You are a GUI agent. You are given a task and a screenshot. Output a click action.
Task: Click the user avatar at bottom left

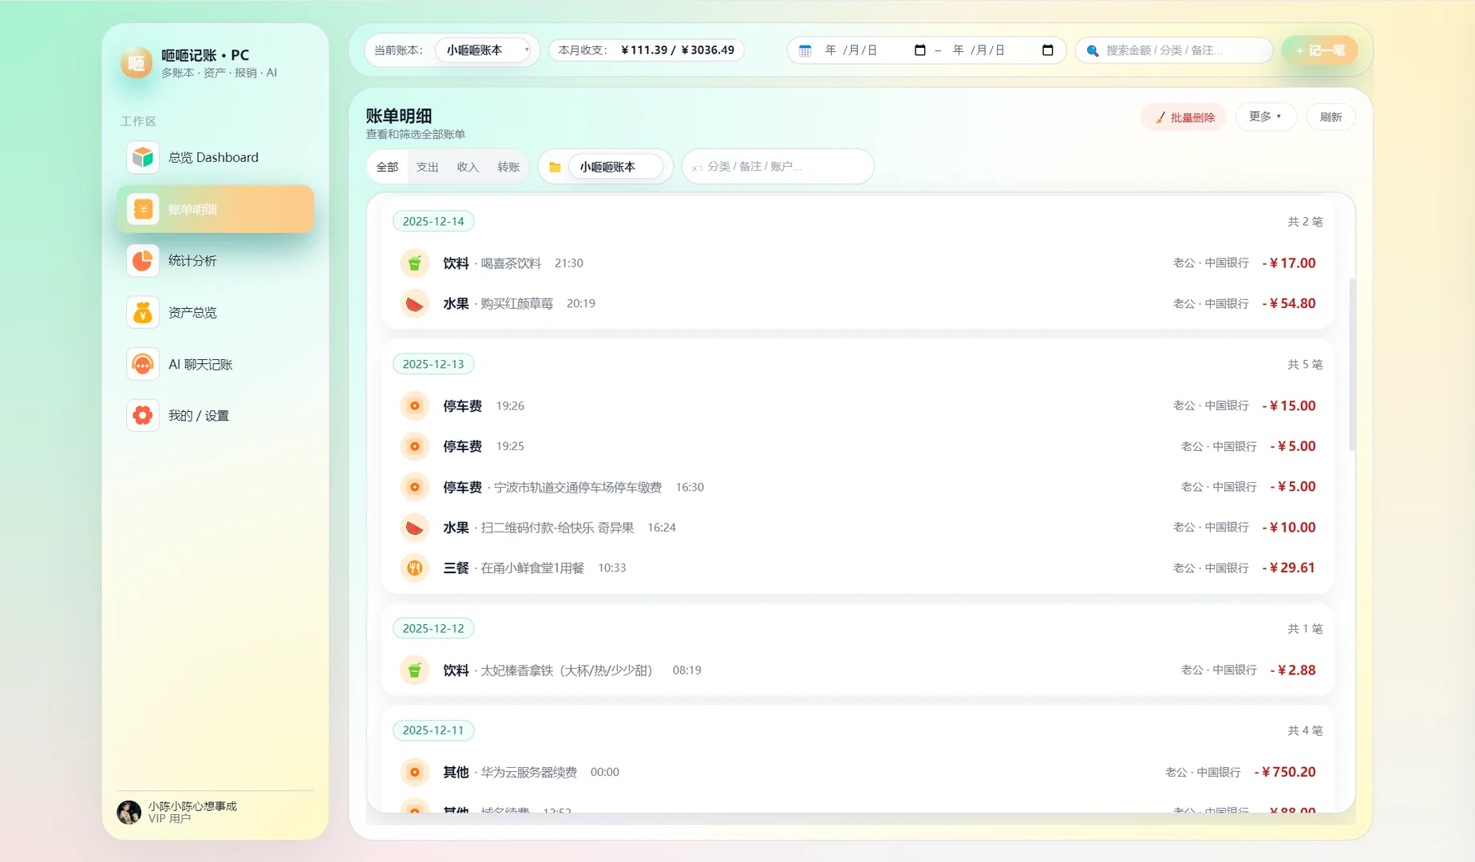(129, 812)
